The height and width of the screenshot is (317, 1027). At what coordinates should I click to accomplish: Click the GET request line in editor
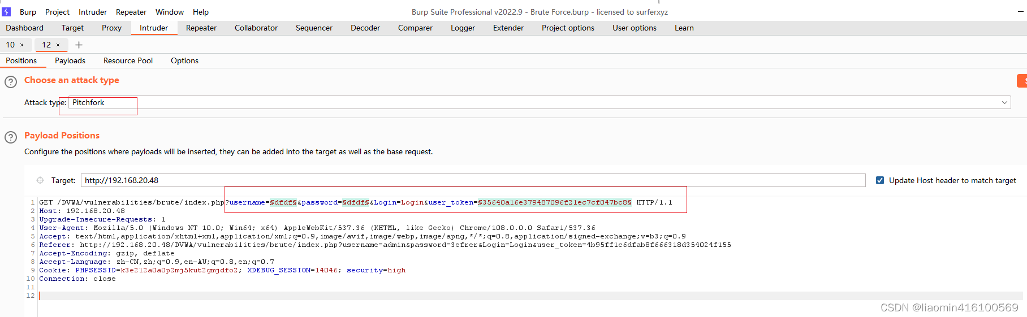coord(356,202)
